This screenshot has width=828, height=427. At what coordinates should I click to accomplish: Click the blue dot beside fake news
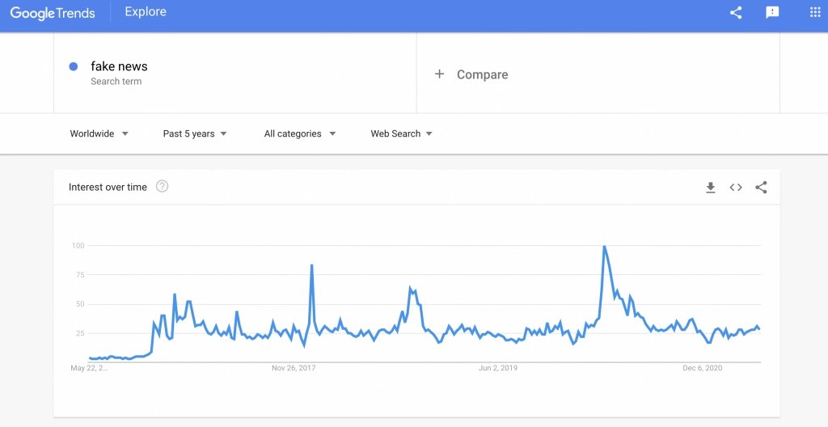[74, 66]
